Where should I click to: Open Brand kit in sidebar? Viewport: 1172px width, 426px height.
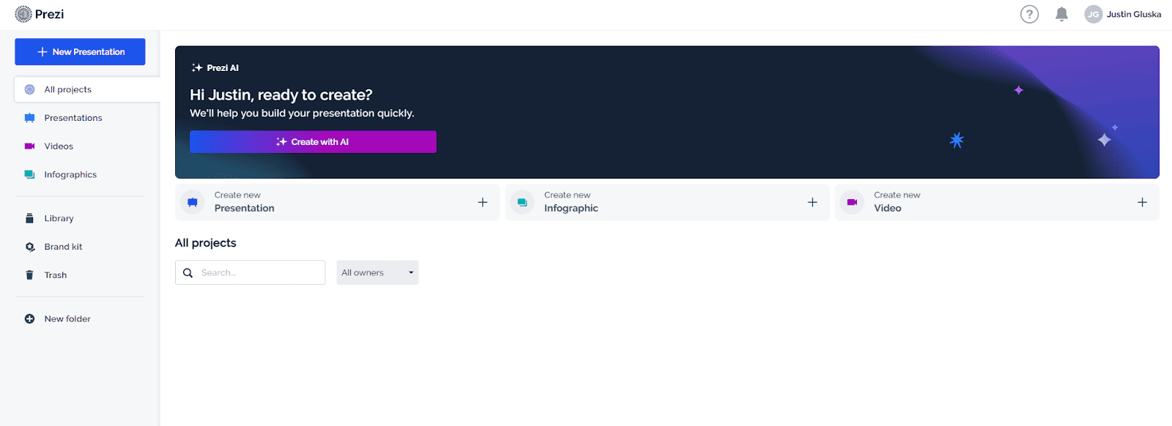(63, 247)
